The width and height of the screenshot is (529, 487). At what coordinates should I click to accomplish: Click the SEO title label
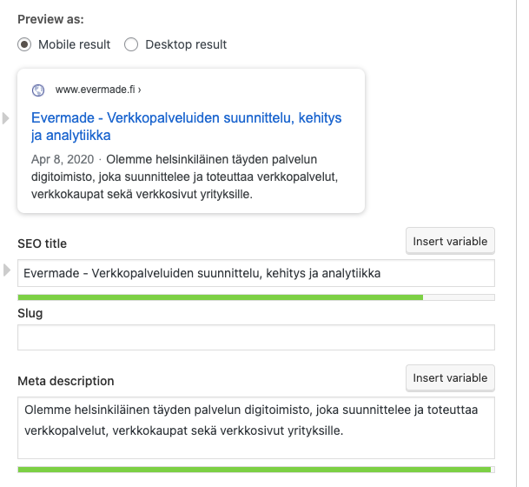pos(43,243)
